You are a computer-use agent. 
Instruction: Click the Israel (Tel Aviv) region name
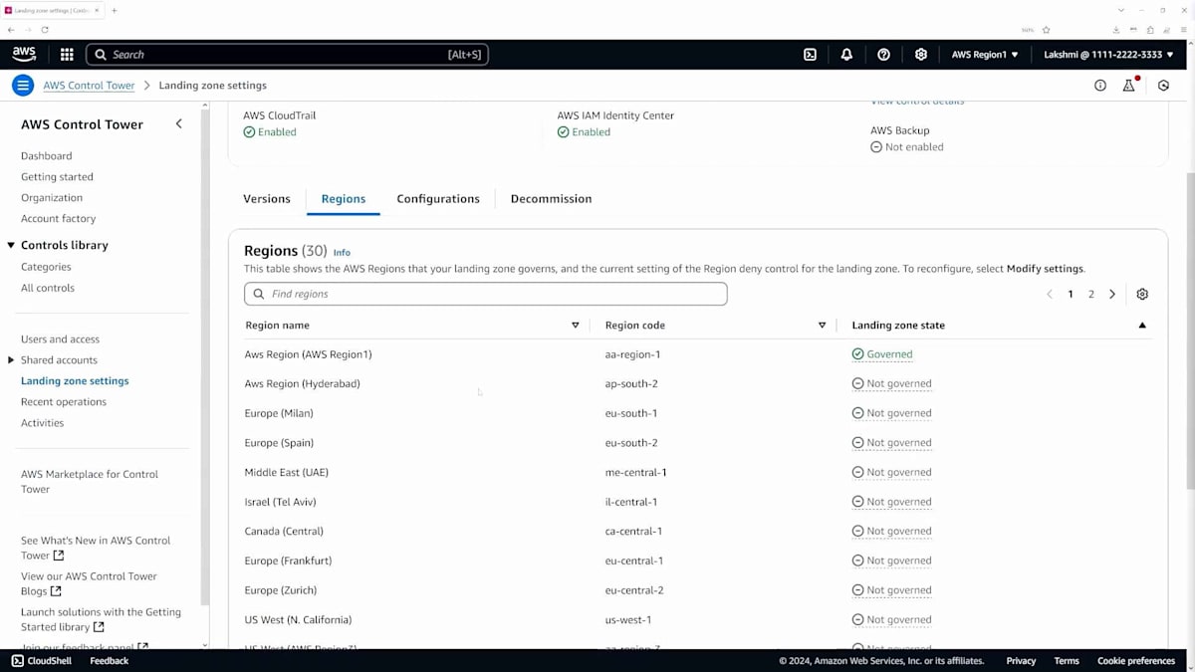[281, 502]
